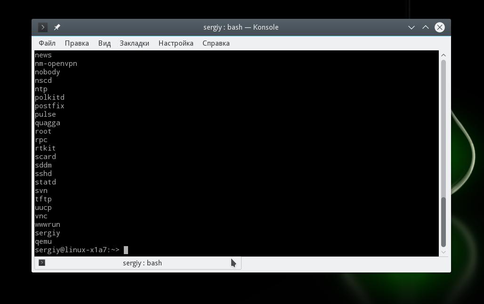Open the Вид menu
Image resolution: width=484 pixels, height=304 pixels.
click(105, 43)
